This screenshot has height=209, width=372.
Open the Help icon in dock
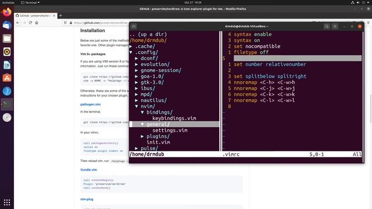tap(7, 91)
